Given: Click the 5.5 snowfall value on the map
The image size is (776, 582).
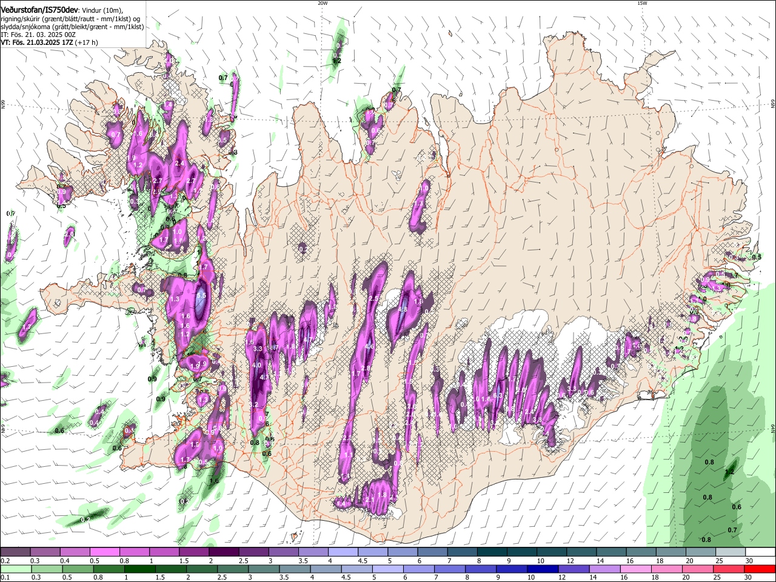Looking at the screenshot, I should coord(202,295).
